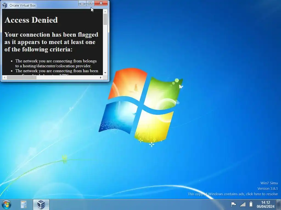
Task: Click the 'Version 3.8.1' text
Action: tap(268, 189)
